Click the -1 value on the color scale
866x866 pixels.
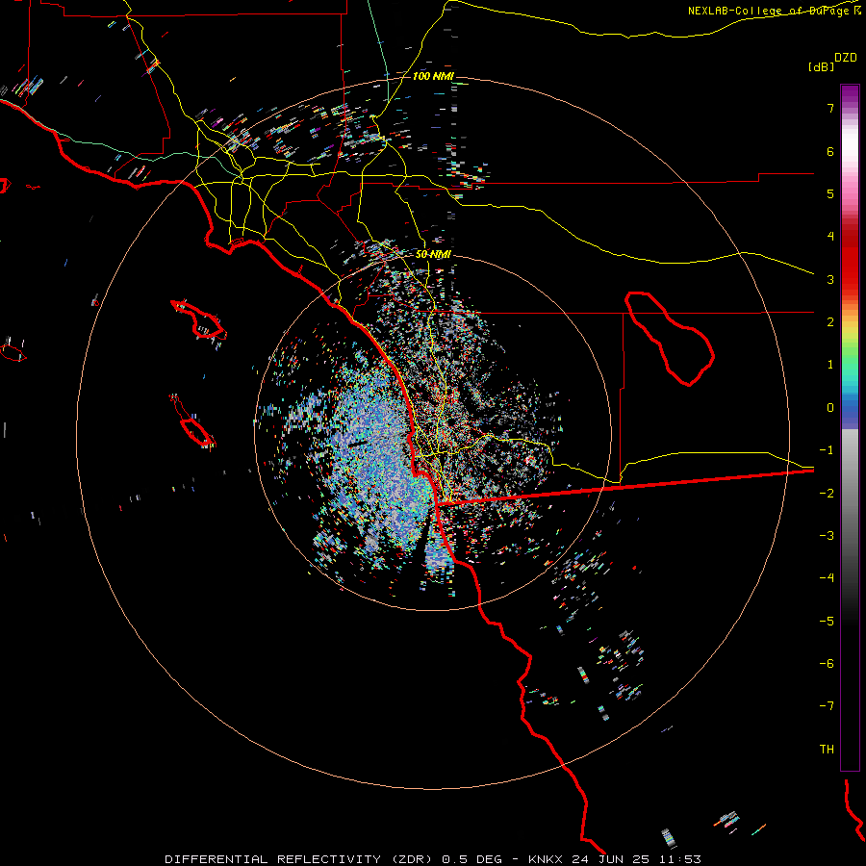(x=827, y=450)
